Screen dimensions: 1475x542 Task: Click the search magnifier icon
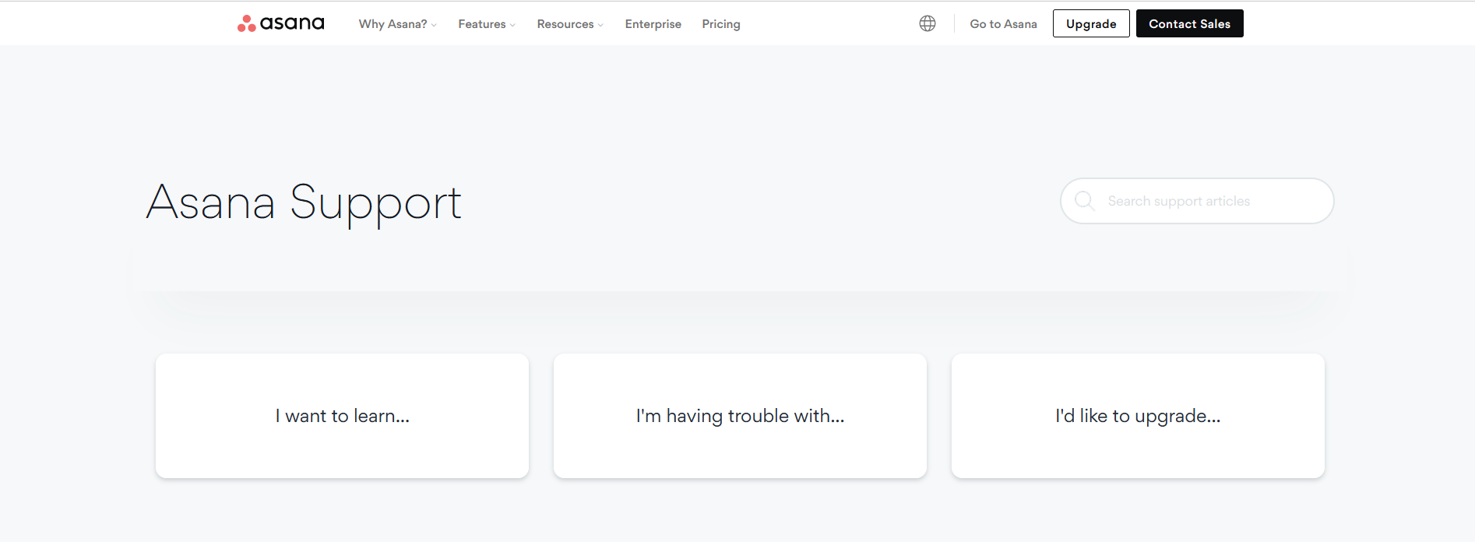(x=1084, y=201)
